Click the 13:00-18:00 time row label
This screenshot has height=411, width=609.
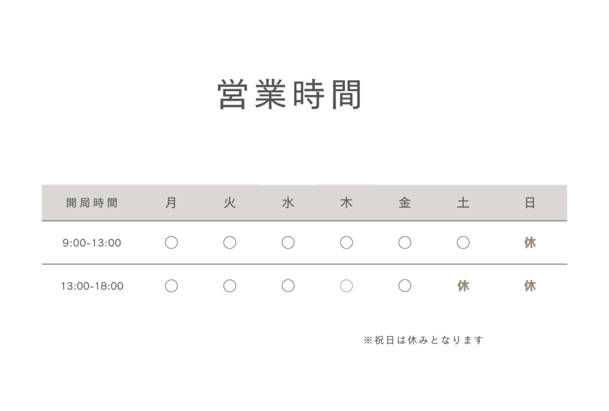pos(92,286)
